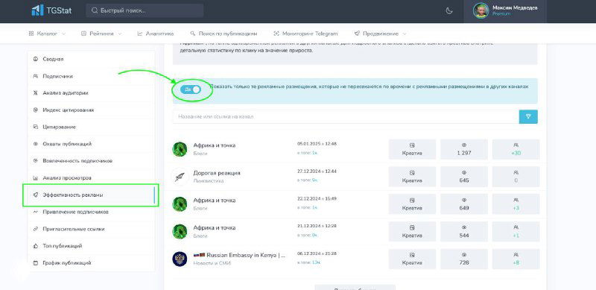Open Креатив for the 21.12.2024 placement
Screen dimensions: 596x290
click(412, 231)
